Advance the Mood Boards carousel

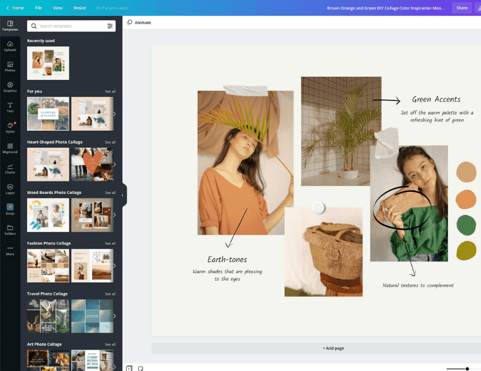(x=113, y=215)
